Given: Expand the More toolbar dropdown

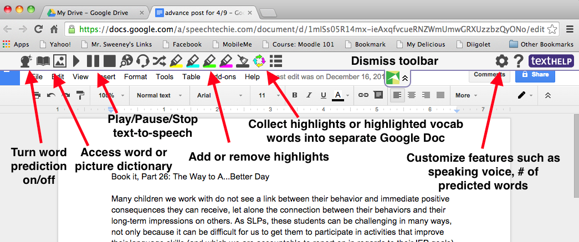Looking at the screenshot, I should [466, 95].
